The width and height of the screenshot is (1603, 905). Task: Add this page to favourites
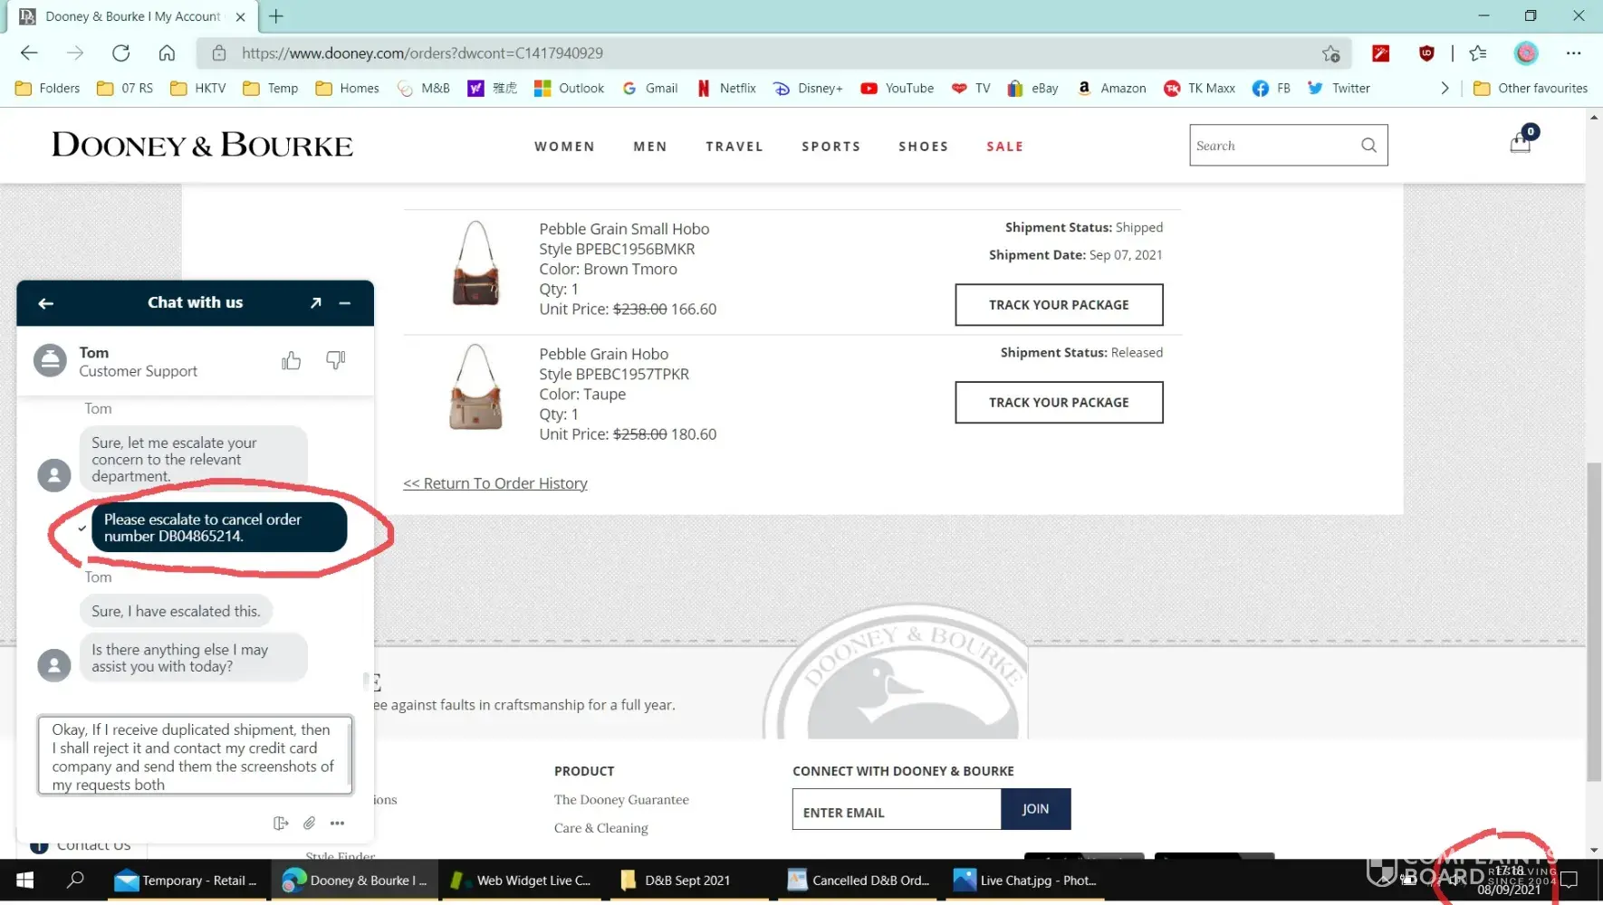point(1330,53)
